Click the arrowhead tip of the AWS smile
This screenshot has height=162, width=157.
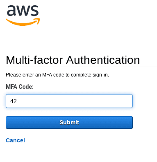tap(38, 20)
